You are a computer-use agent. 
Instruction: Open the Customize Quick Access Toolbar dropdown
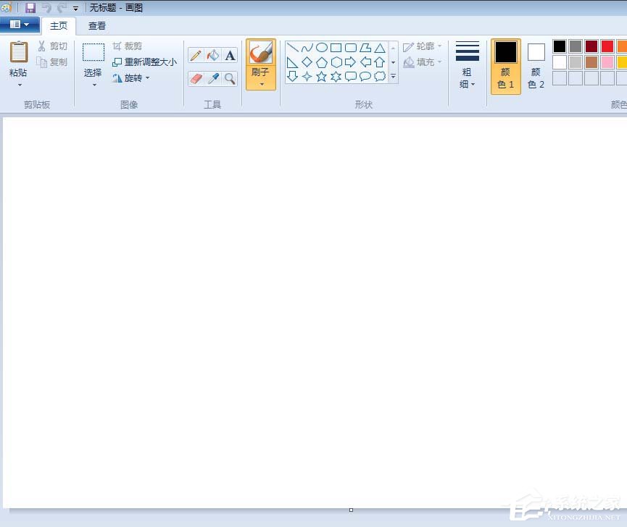tap(75, 8)
